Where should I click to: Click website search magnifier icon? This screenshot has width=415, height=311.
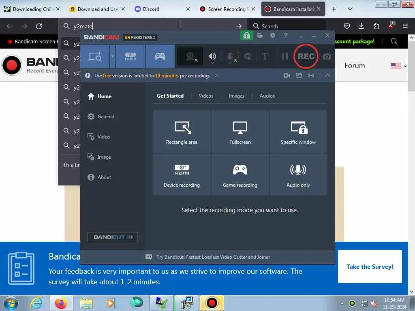[x=394, y=42]
